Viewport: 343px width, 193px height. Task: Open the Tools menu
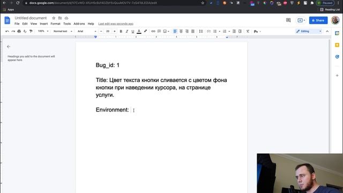(x=67, y=24)
